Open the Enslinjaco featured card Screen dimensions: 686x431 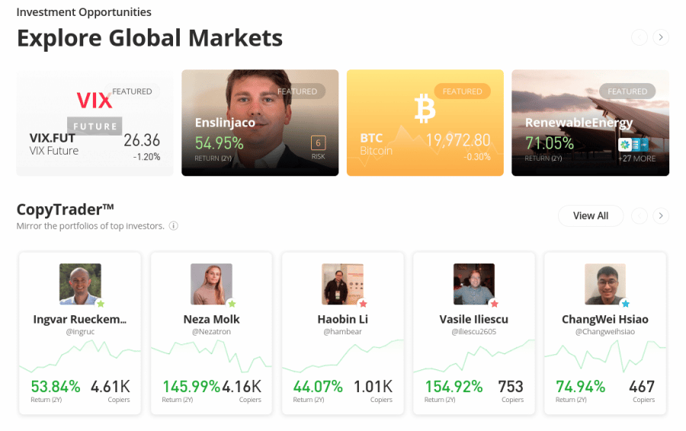click(260, 122)
